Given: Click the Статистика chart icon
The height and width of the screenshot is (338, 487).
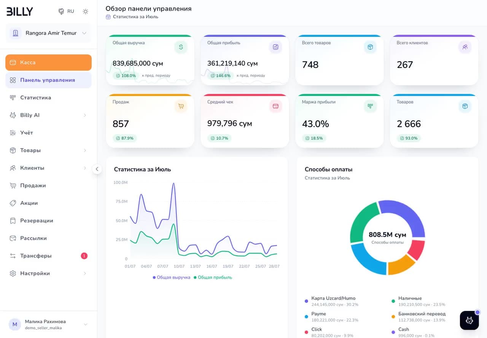Looking at the screenshot, I should tap(13, 97).
